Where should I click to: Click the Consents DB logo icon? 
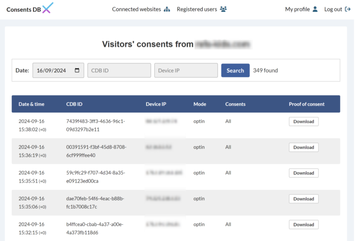[x=48, y=8]
